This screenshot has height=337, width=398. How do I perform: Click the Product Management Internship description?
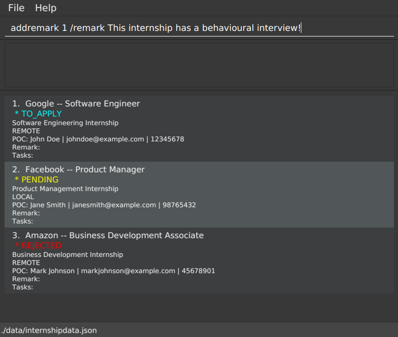65,189
